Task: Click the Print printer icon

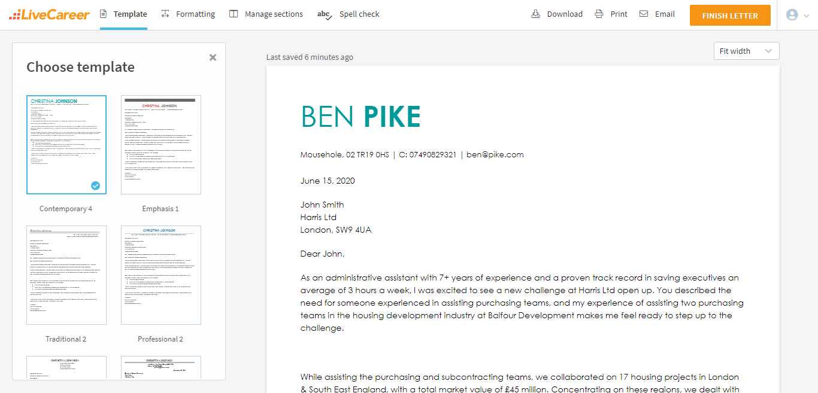Action: [599, 14]
